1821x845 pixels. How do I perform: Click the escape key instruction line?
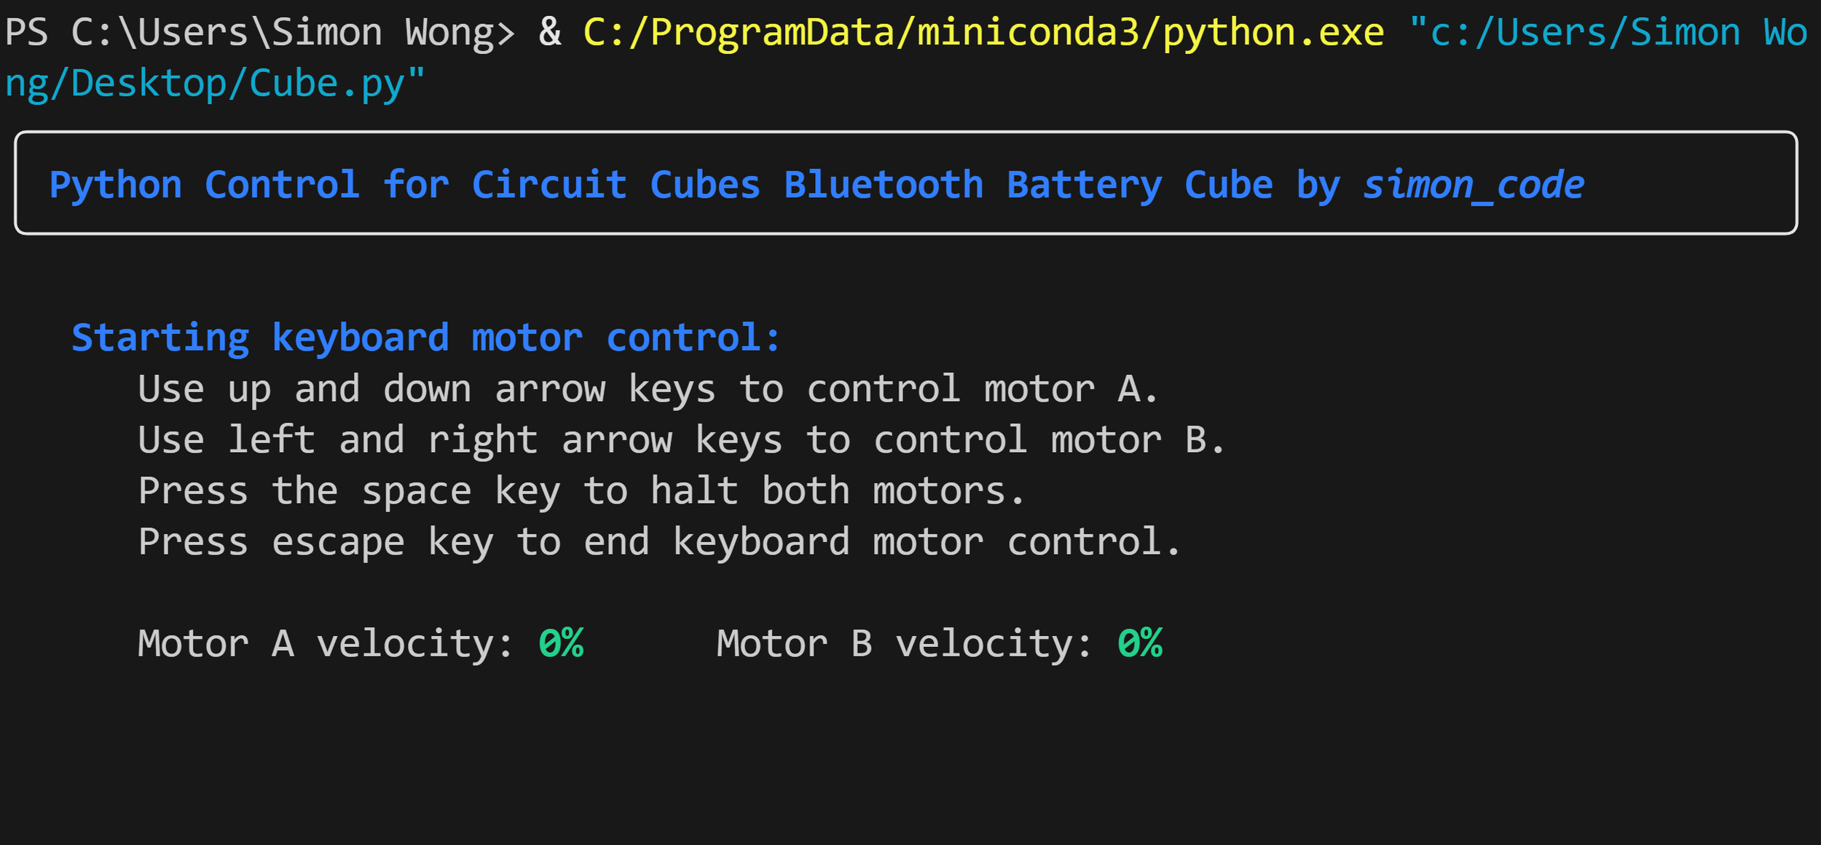[659, 542]
